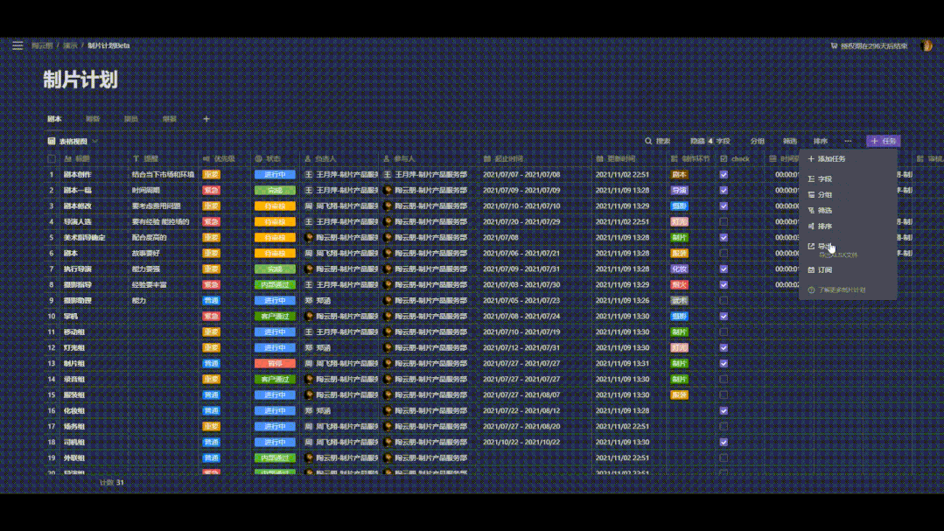
Task: Open the three-dots more options menu
Action: [x=848, y=141]
